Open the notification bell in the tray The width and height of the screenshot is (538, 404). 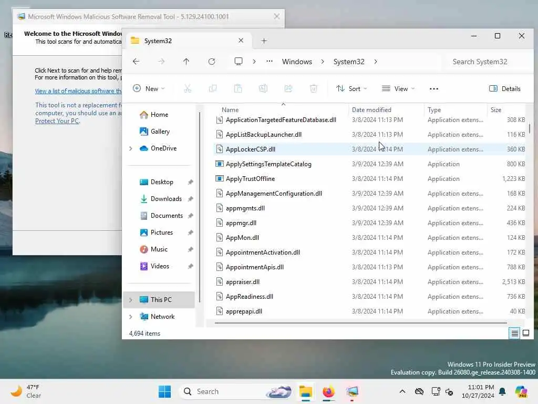(x=502, y=391)
